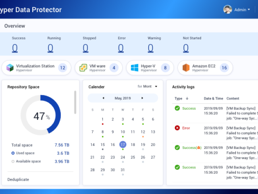Select highlighted day 17 in calendar

[x=123, y=145]
